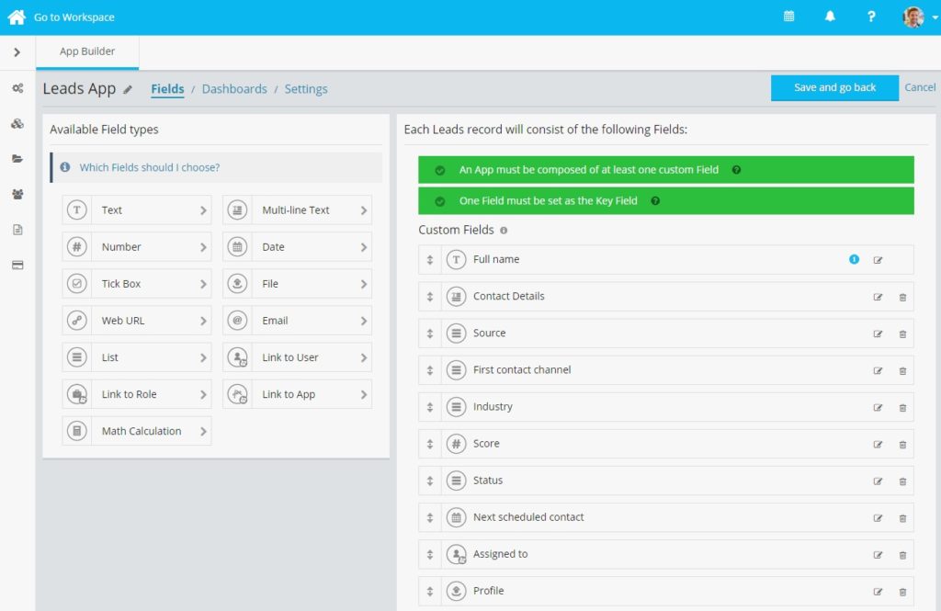Delete the Industry field with its trash icon

tap(901, 407)
